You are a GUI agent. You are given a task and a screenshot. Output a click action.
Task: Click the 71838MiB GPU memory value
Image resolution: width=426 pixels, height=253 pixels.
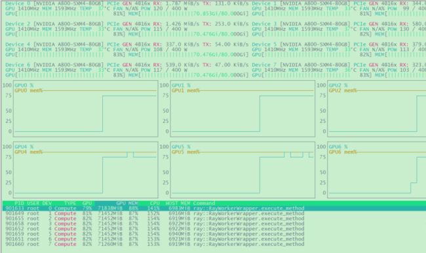tap(110, 209)
